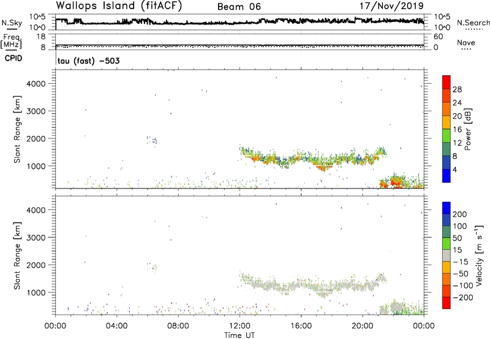The image size is (490, 339).
Task: Click the "12:00" time tick label
Action: [x=239, y=326]
